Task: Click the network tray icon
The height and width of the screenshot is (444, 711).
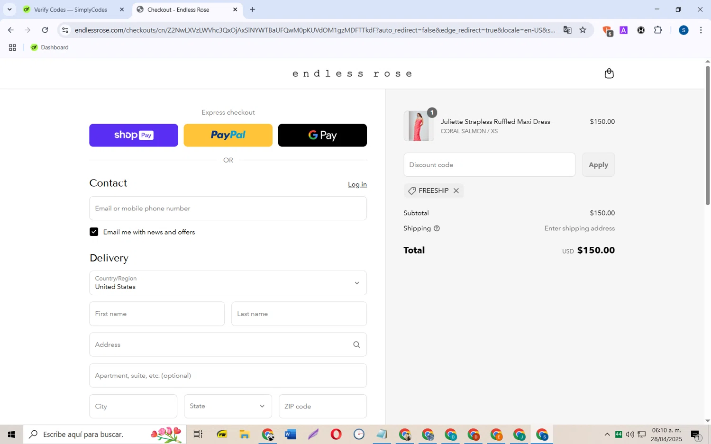Action: click(642, 434)
